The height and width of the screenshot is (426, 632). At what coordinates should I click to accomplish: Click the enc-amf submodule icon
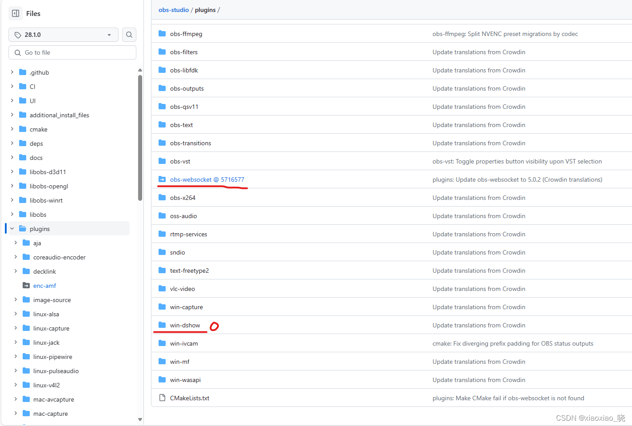(x=26, y=285)
